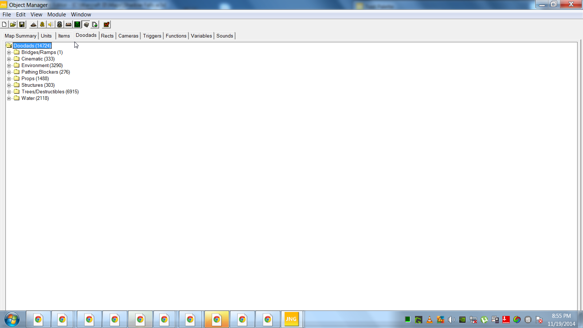Switch to the Map Summary tab

pyautogui.click(x=20, y=36)
